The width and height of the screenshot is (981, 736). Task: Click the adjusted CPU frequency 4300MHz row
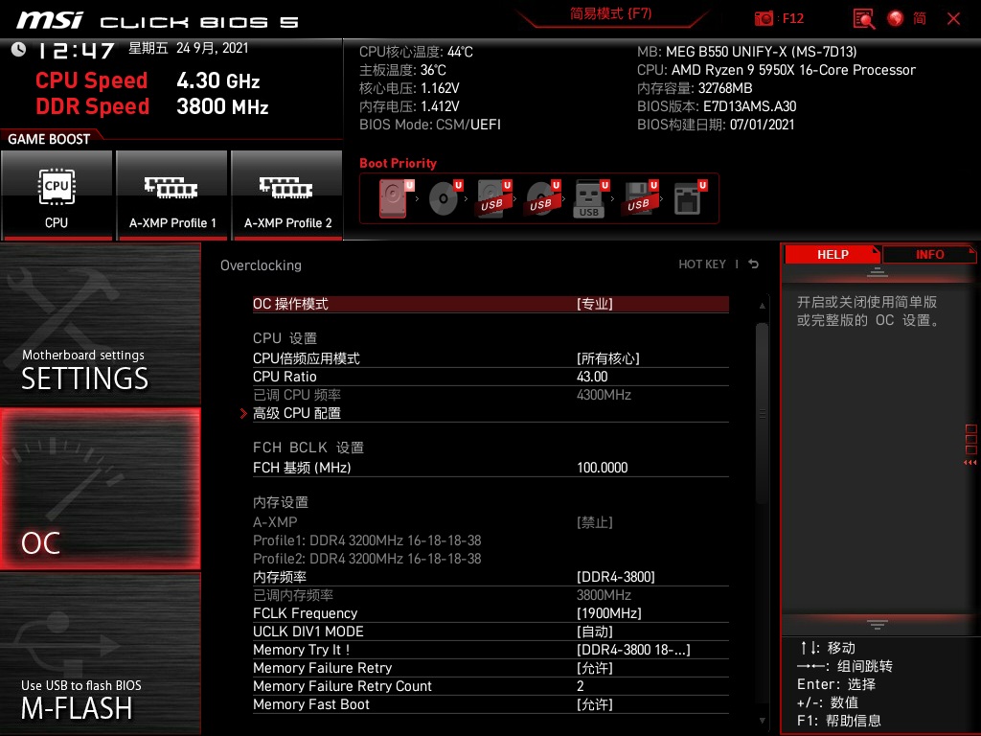tap(490, 395)
